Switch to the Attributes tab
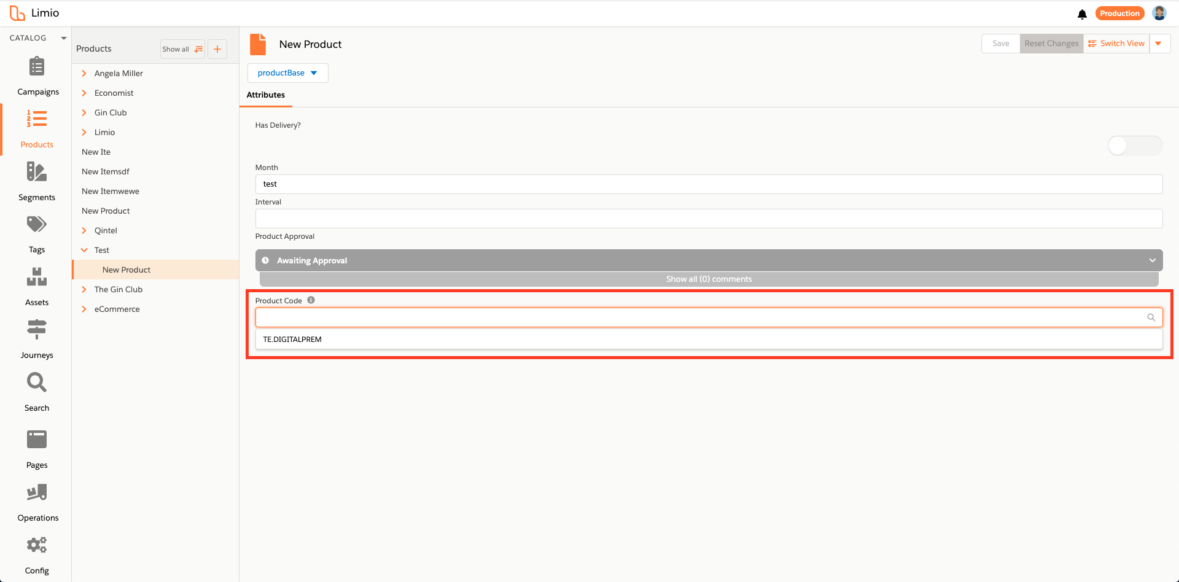This screenshot has height=582, width=1179. point(265,95)
